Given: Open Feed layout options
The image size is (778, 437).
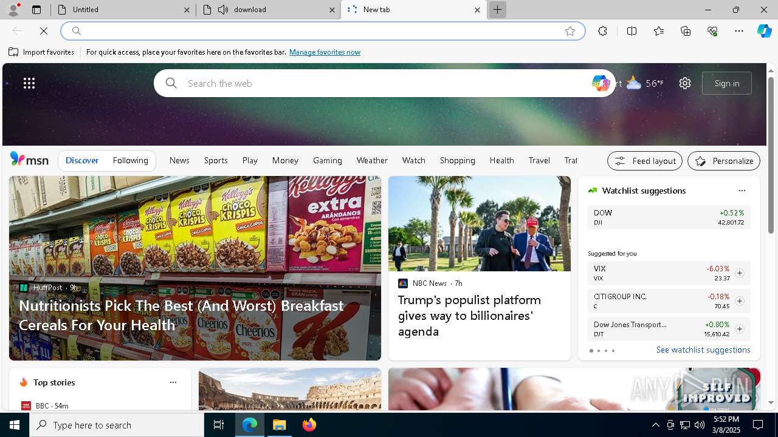Looking at the screenshot, I should pyautogui.click(x=645, y=161).
